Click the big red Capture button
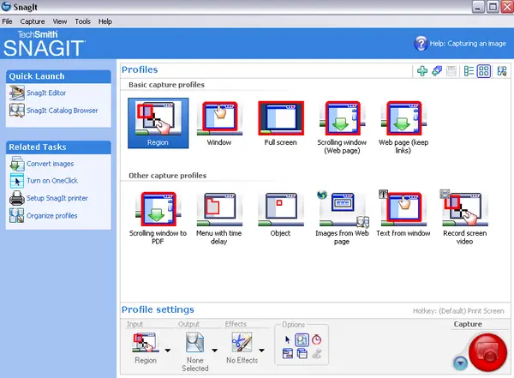Image resolution: width=514 pixels, height=378 pixels. 487,352
